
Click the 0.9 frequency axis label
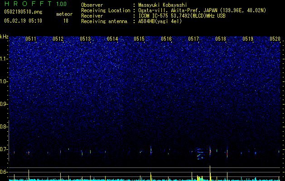point(4,104)
